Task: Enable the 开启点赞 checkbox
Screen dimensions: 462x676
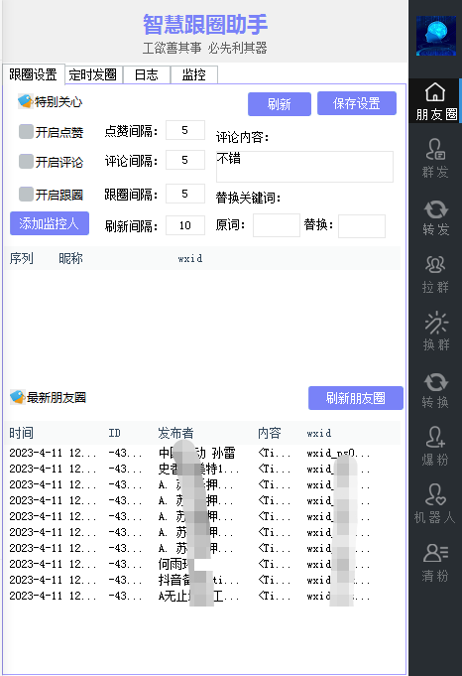Action: 26,131
